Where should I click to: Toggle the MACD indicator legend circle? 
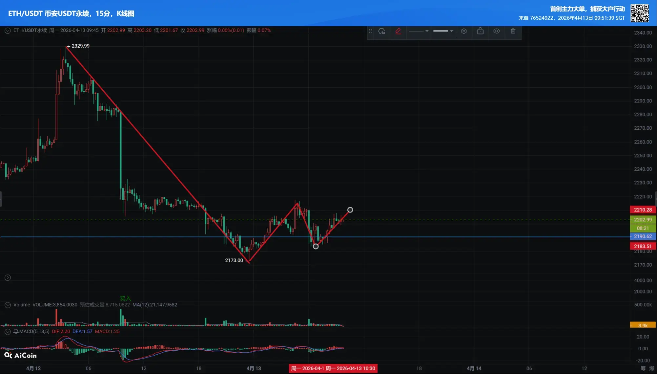tap(8, 332)
